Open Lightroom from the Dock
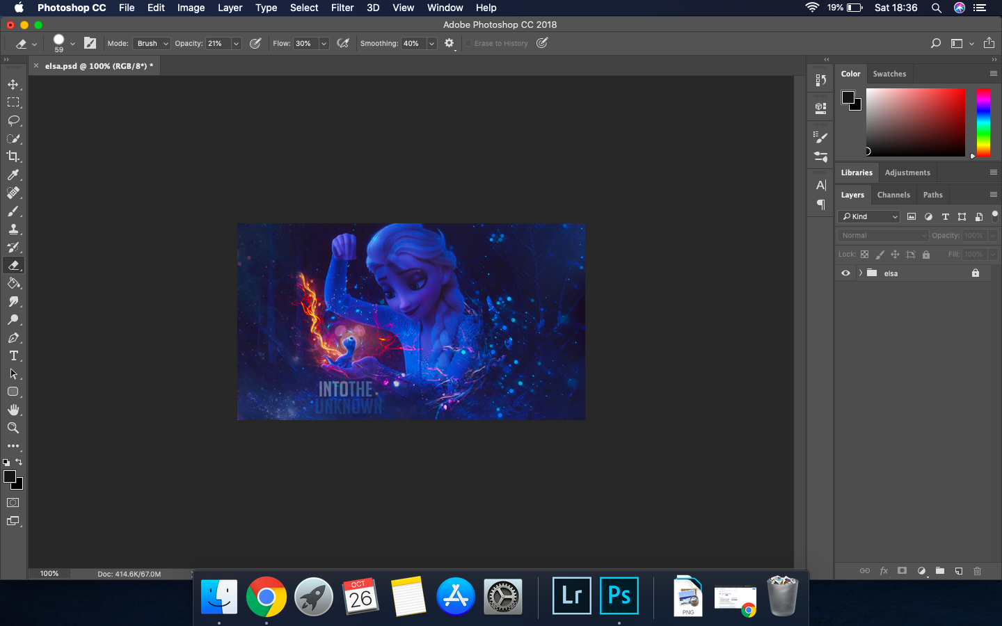Image resolution: width=1002 pixels, height=626 pixels. point(572,595)
